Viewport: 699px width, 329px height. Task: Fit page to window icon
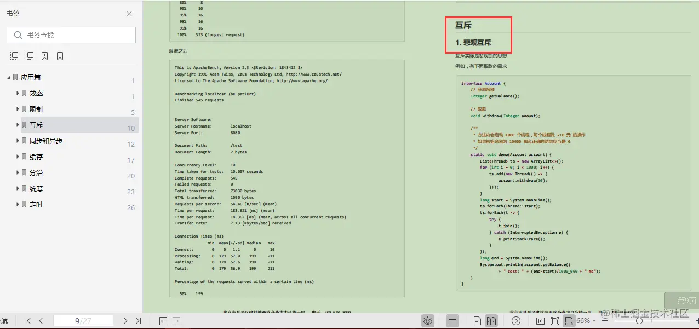pos(555,321)
